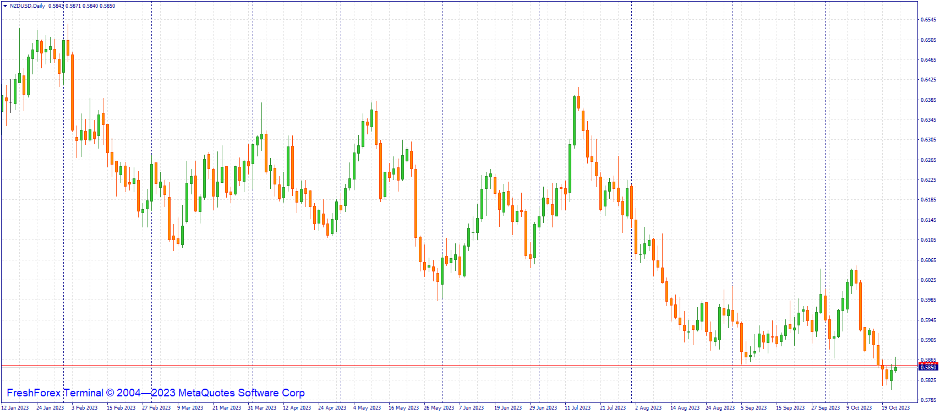The image size is (940, 414).
Task: Click the 0.6425 price axis label
Action: tap(929, 80)
